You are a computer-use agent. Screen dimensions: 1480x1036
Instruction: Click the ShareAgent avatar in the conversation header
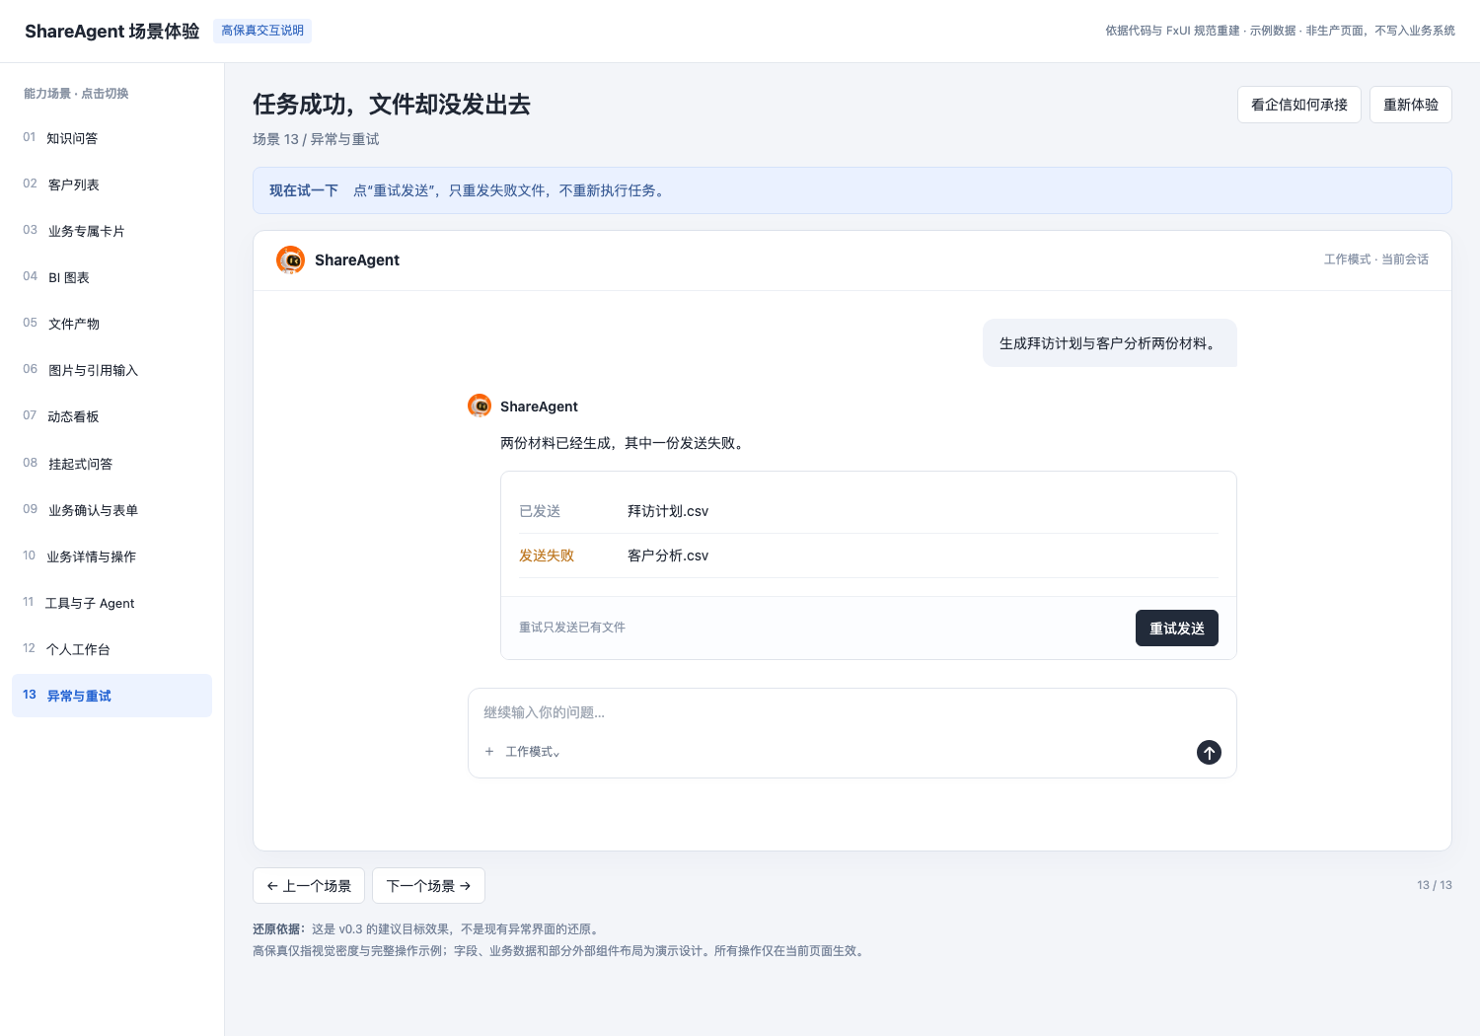click(290, 259)
